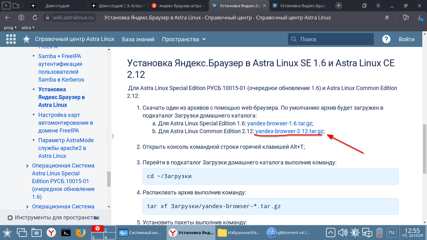Click the Войти login link
This screenshot has width=427, height=240.
pyautogui.click(x=406, y=39)
